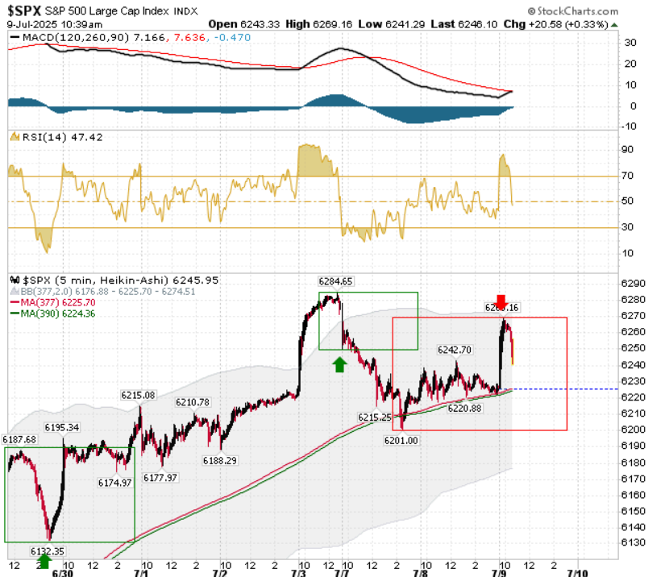Click the blue dashed last-price line

coord(565,388)
